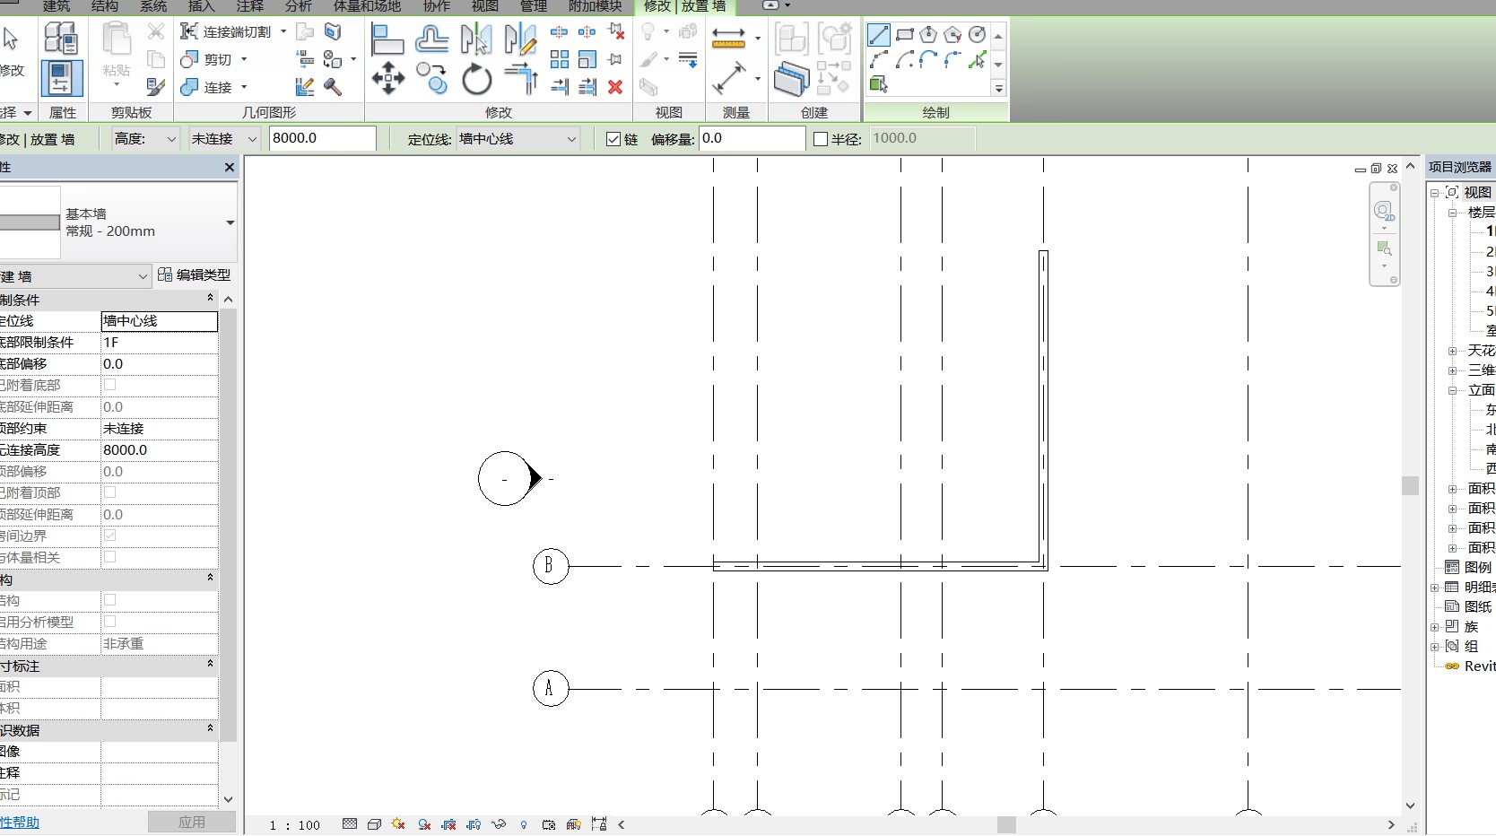Click the red Delete icon
Screen dimensions: 1496x836
615,87
